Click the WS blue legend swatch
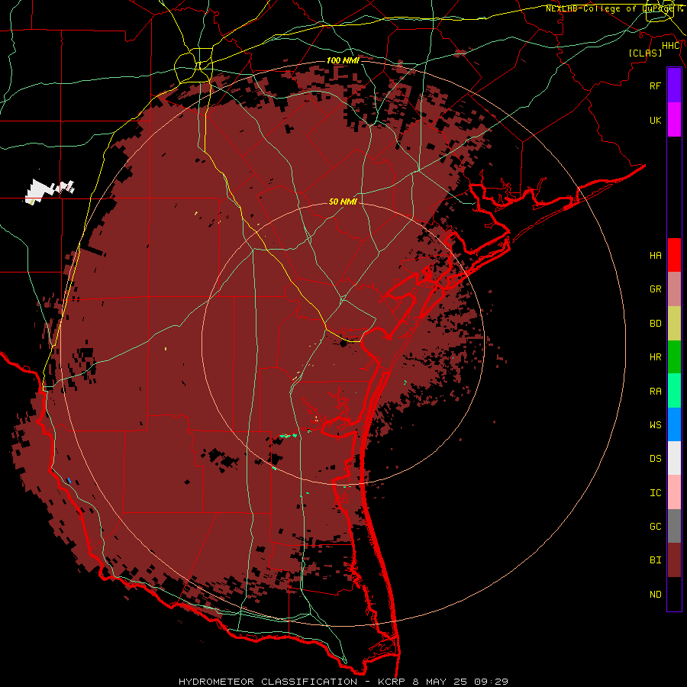The height and width of the screenshot is (687, 687). click(x=674, y=424)
